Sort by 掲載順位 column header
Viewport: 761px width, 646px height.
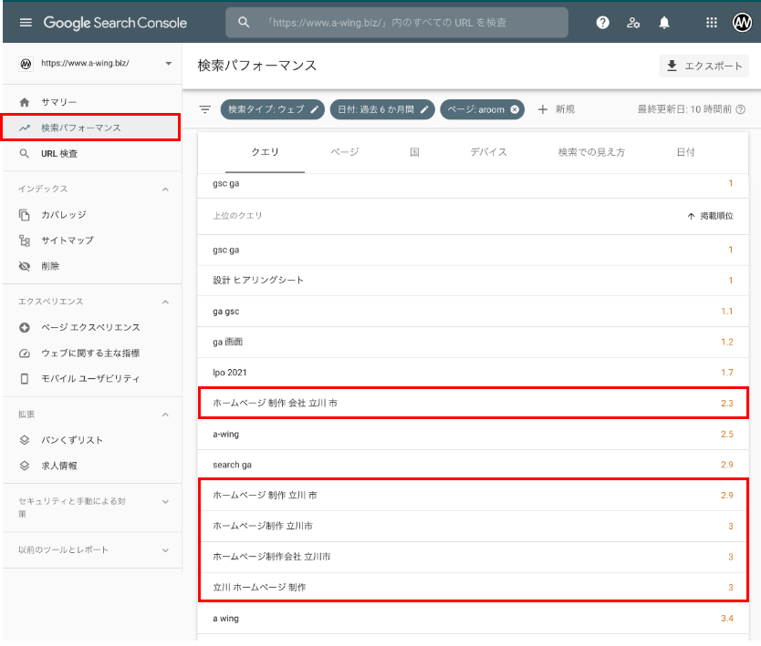710,216
